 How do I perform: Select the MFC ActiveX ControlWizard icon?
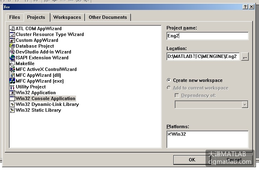[x=12, y=69]
